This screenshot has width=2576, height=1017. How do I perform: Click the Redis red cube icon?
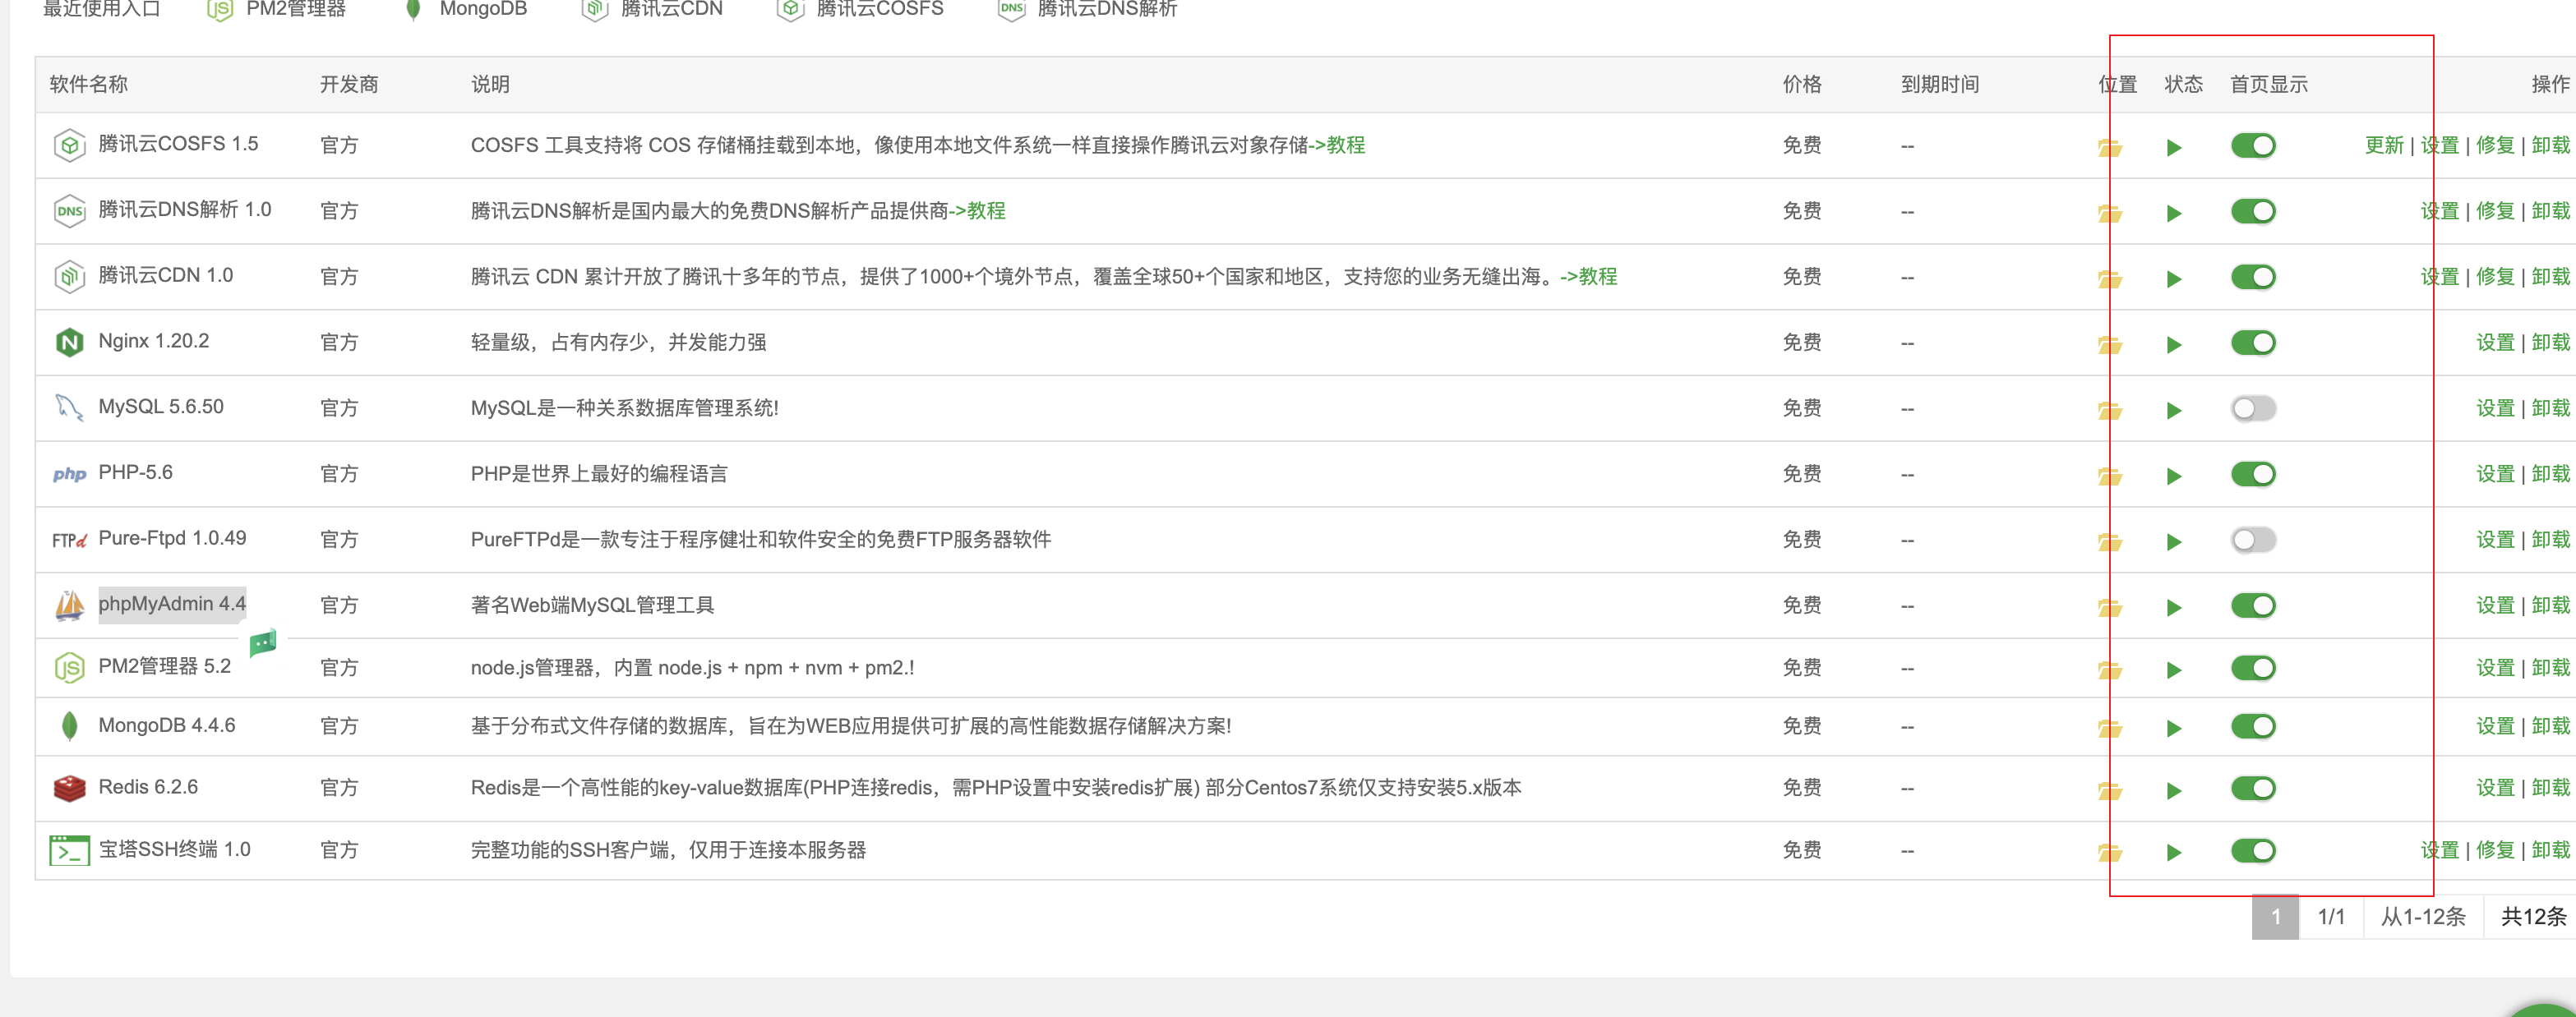point(69,789)
